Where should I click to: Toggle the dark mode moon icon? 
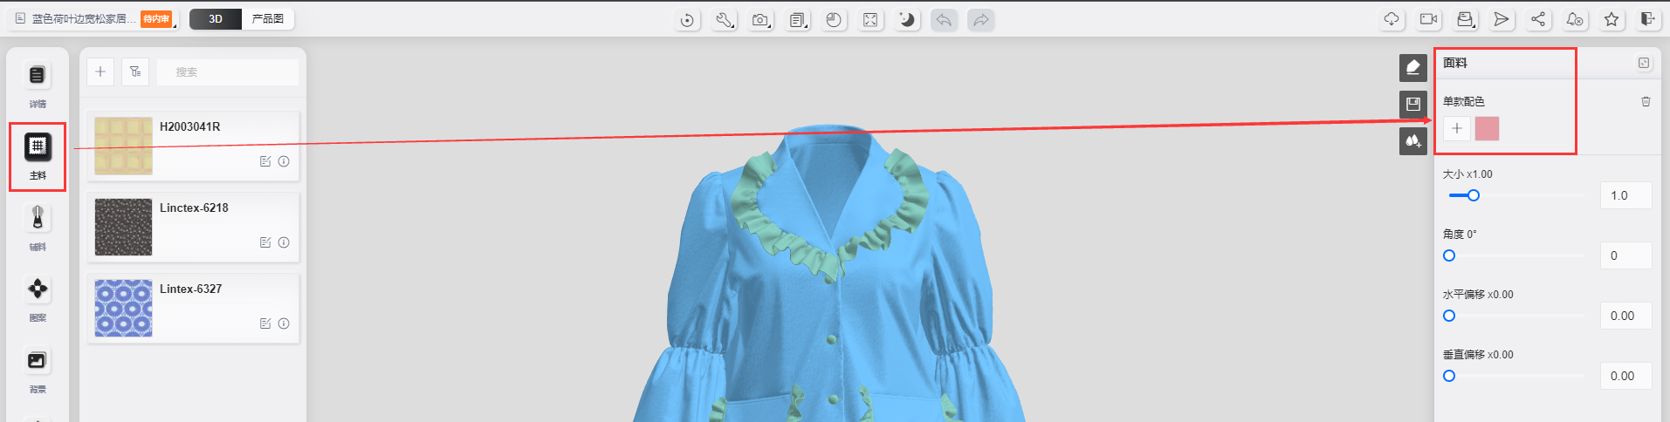tap(907, 20)
